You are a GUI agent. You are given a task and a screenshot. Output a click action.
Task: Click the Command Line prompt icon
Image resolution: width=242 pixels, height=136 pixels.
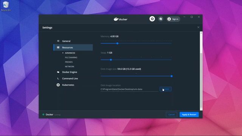point(58,79)
